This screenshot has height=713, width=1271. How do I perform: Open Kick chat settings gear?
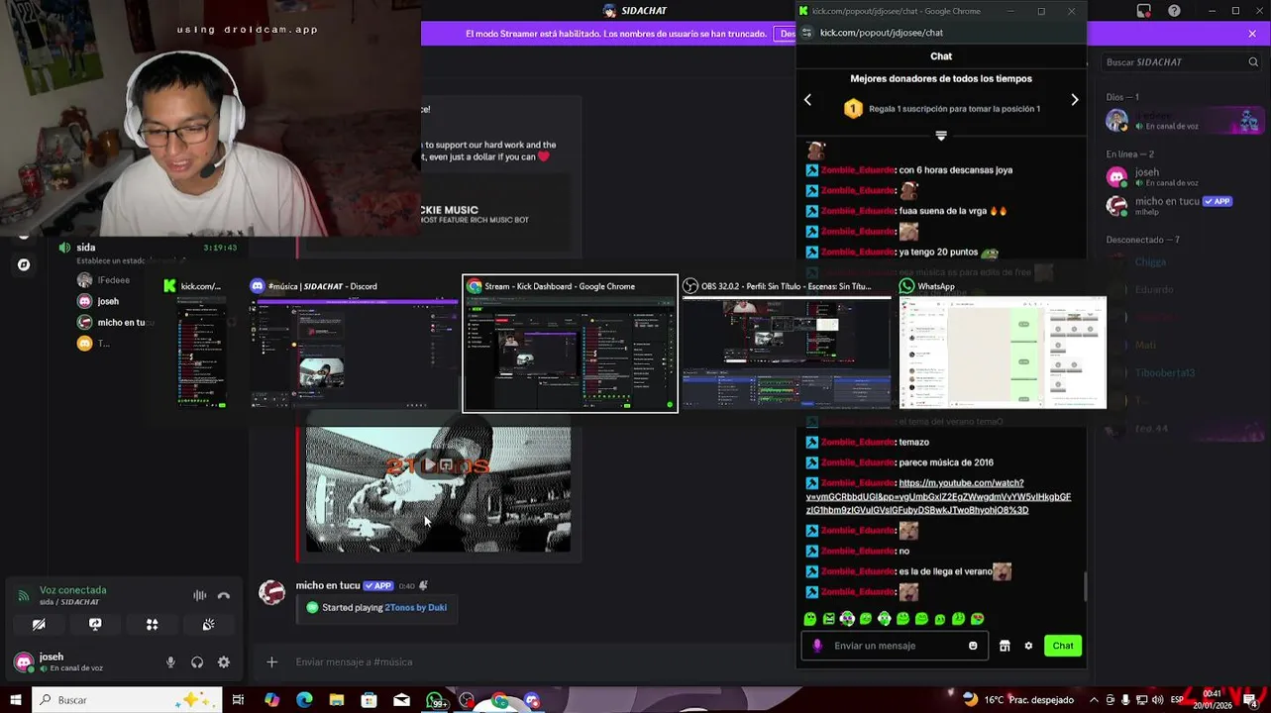click(1028, 646)
